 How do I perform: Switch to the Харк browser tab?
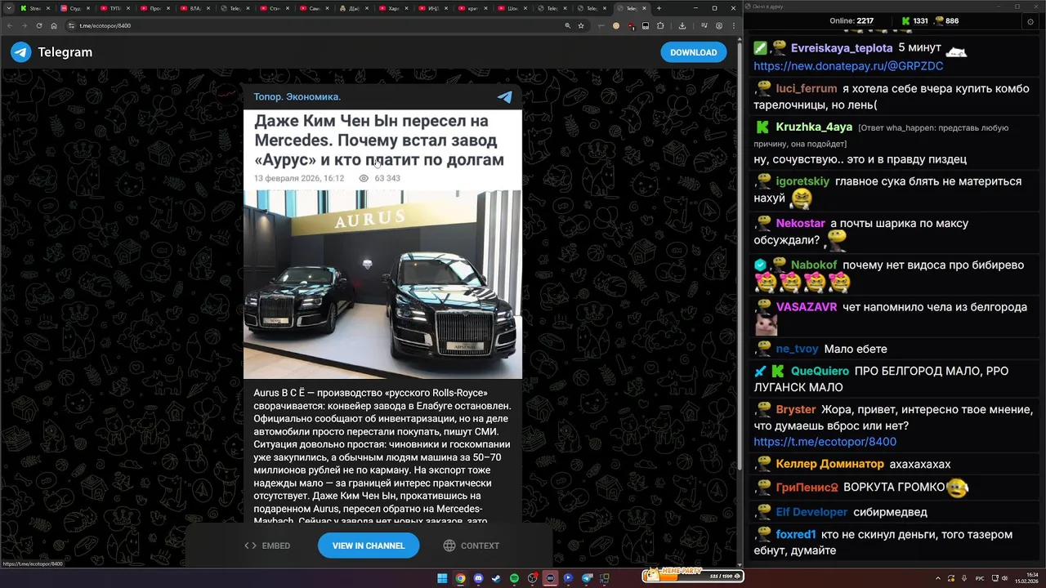tap(394, 8)
